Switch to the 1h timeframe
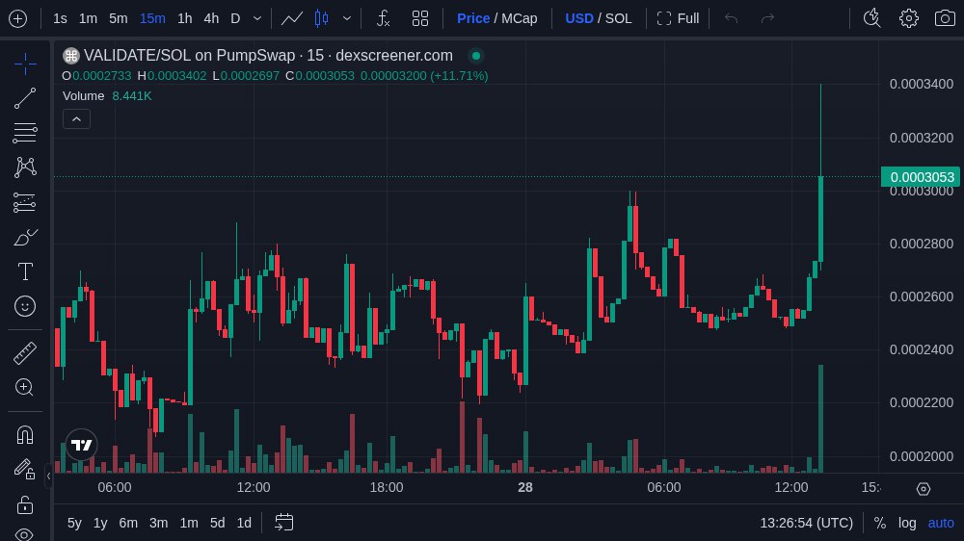 pos(184,18)
